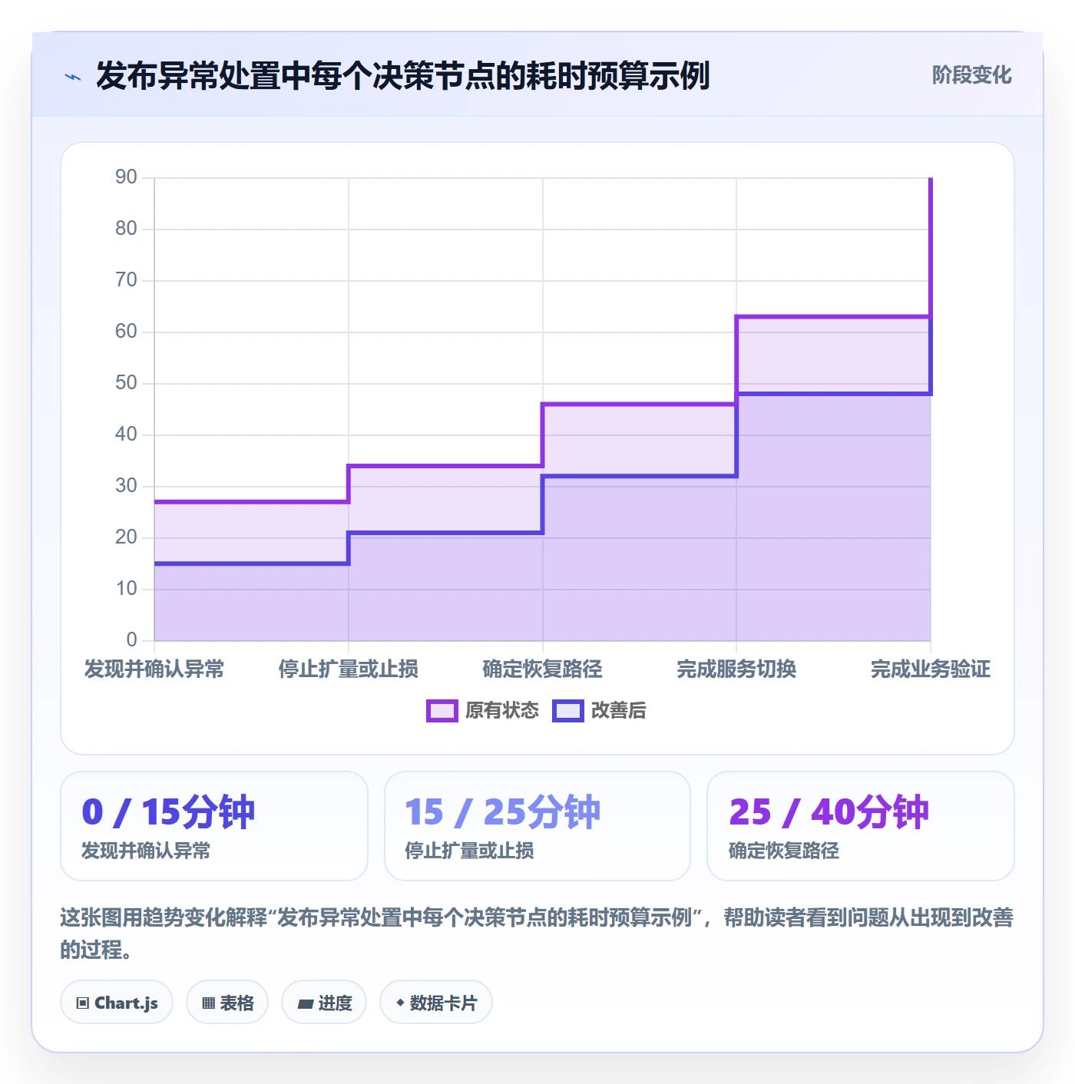The width and height of the screenshot is (1075, 1084).
Task: Click 确定恢复路径 caption in the data card
Action: tap(784, 851)
